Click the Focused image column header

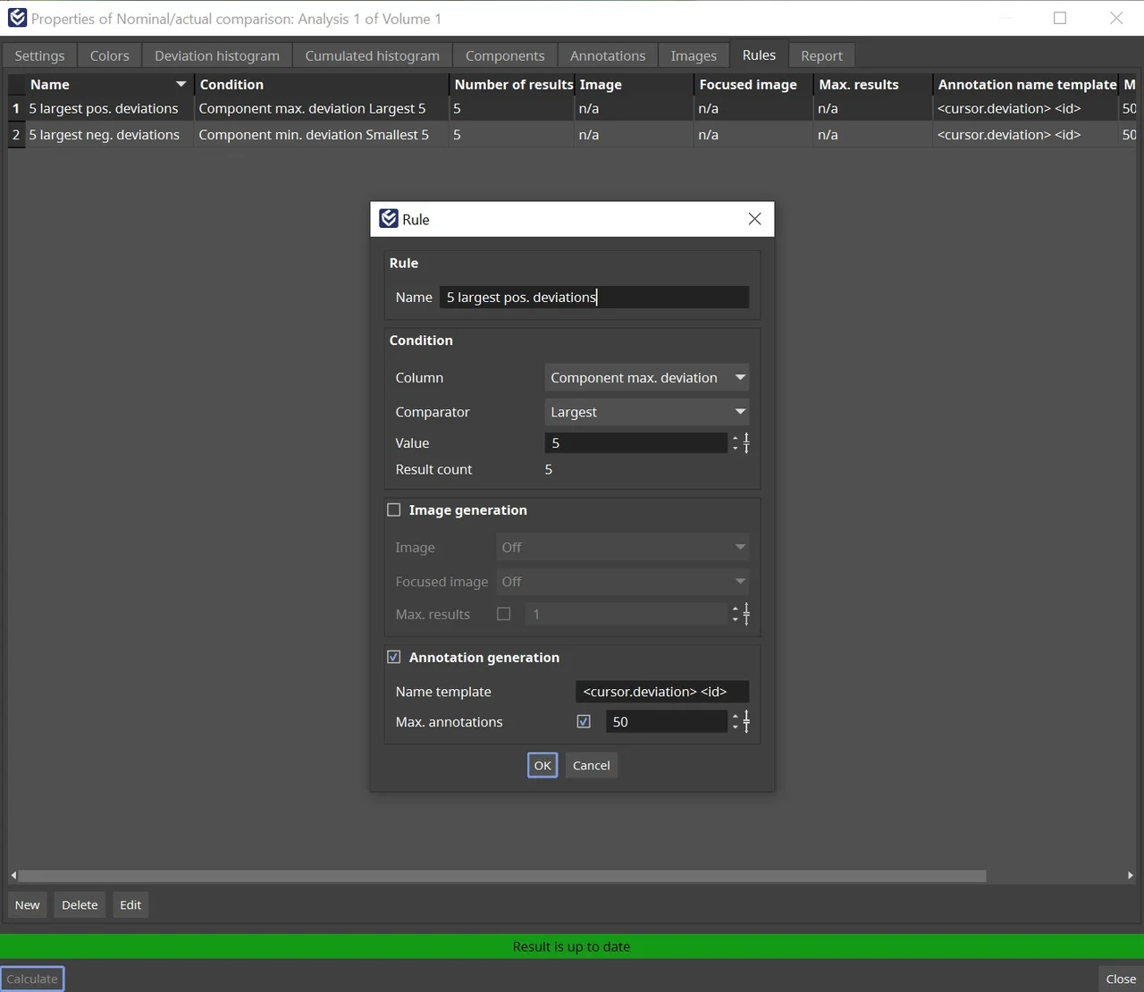[753, 84]
